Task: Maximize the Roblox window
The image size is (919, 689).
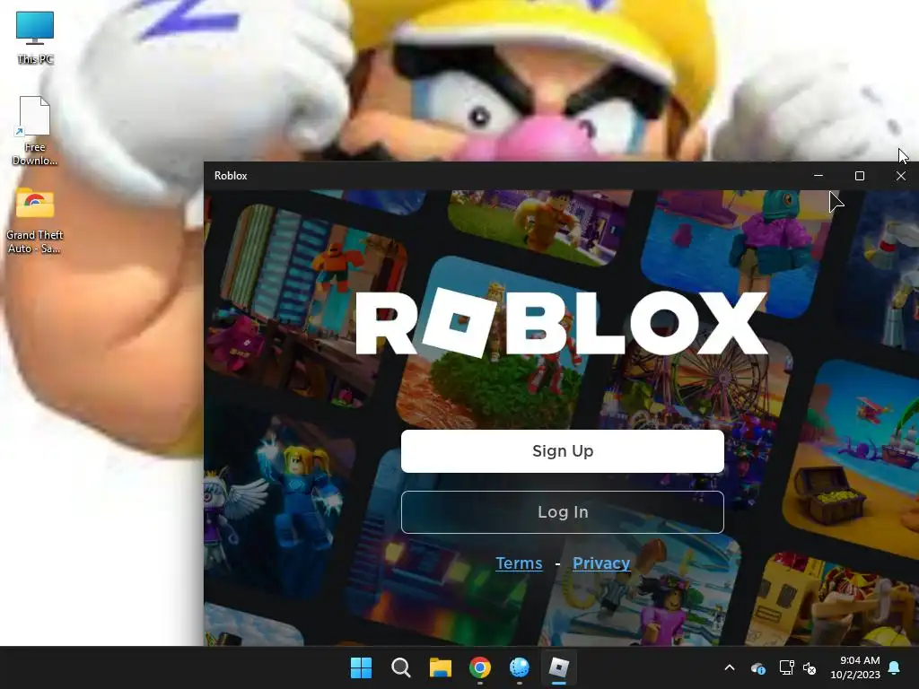Action: pyautogui.click(x=859, y=176)
